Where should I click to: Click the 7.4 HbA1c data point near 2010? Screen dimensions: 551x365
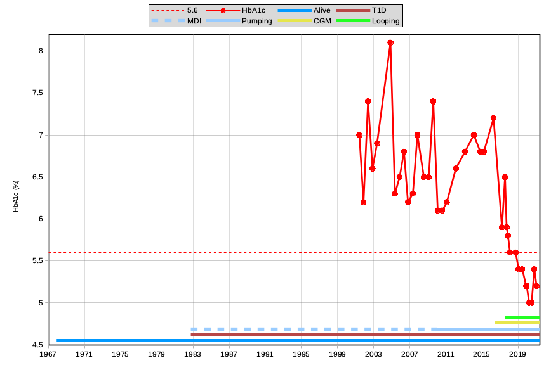(x=434, y=101)
